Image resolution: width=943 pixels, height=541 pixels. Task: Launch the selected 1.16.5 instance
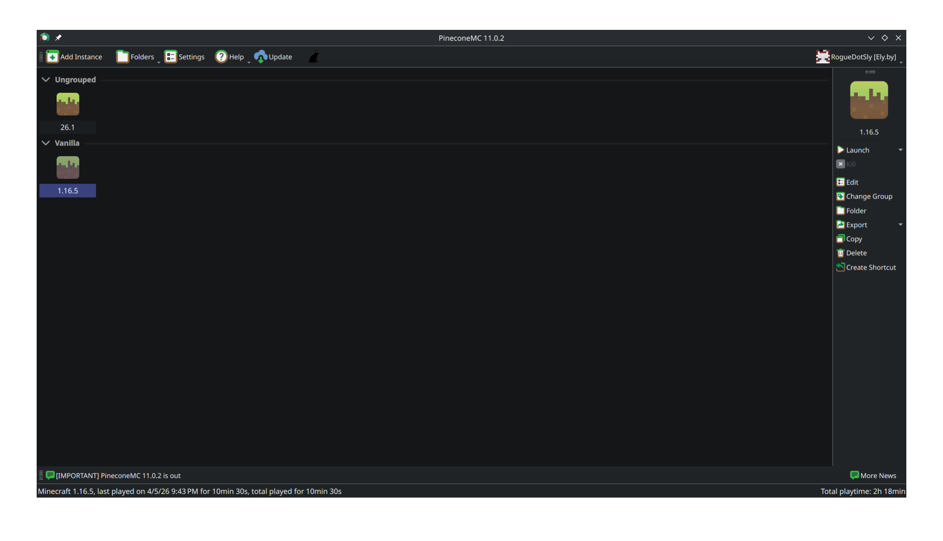(857, 150)
